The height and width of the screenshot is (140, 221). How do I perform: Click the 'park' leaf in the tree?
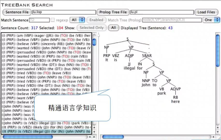pos(162,93)
